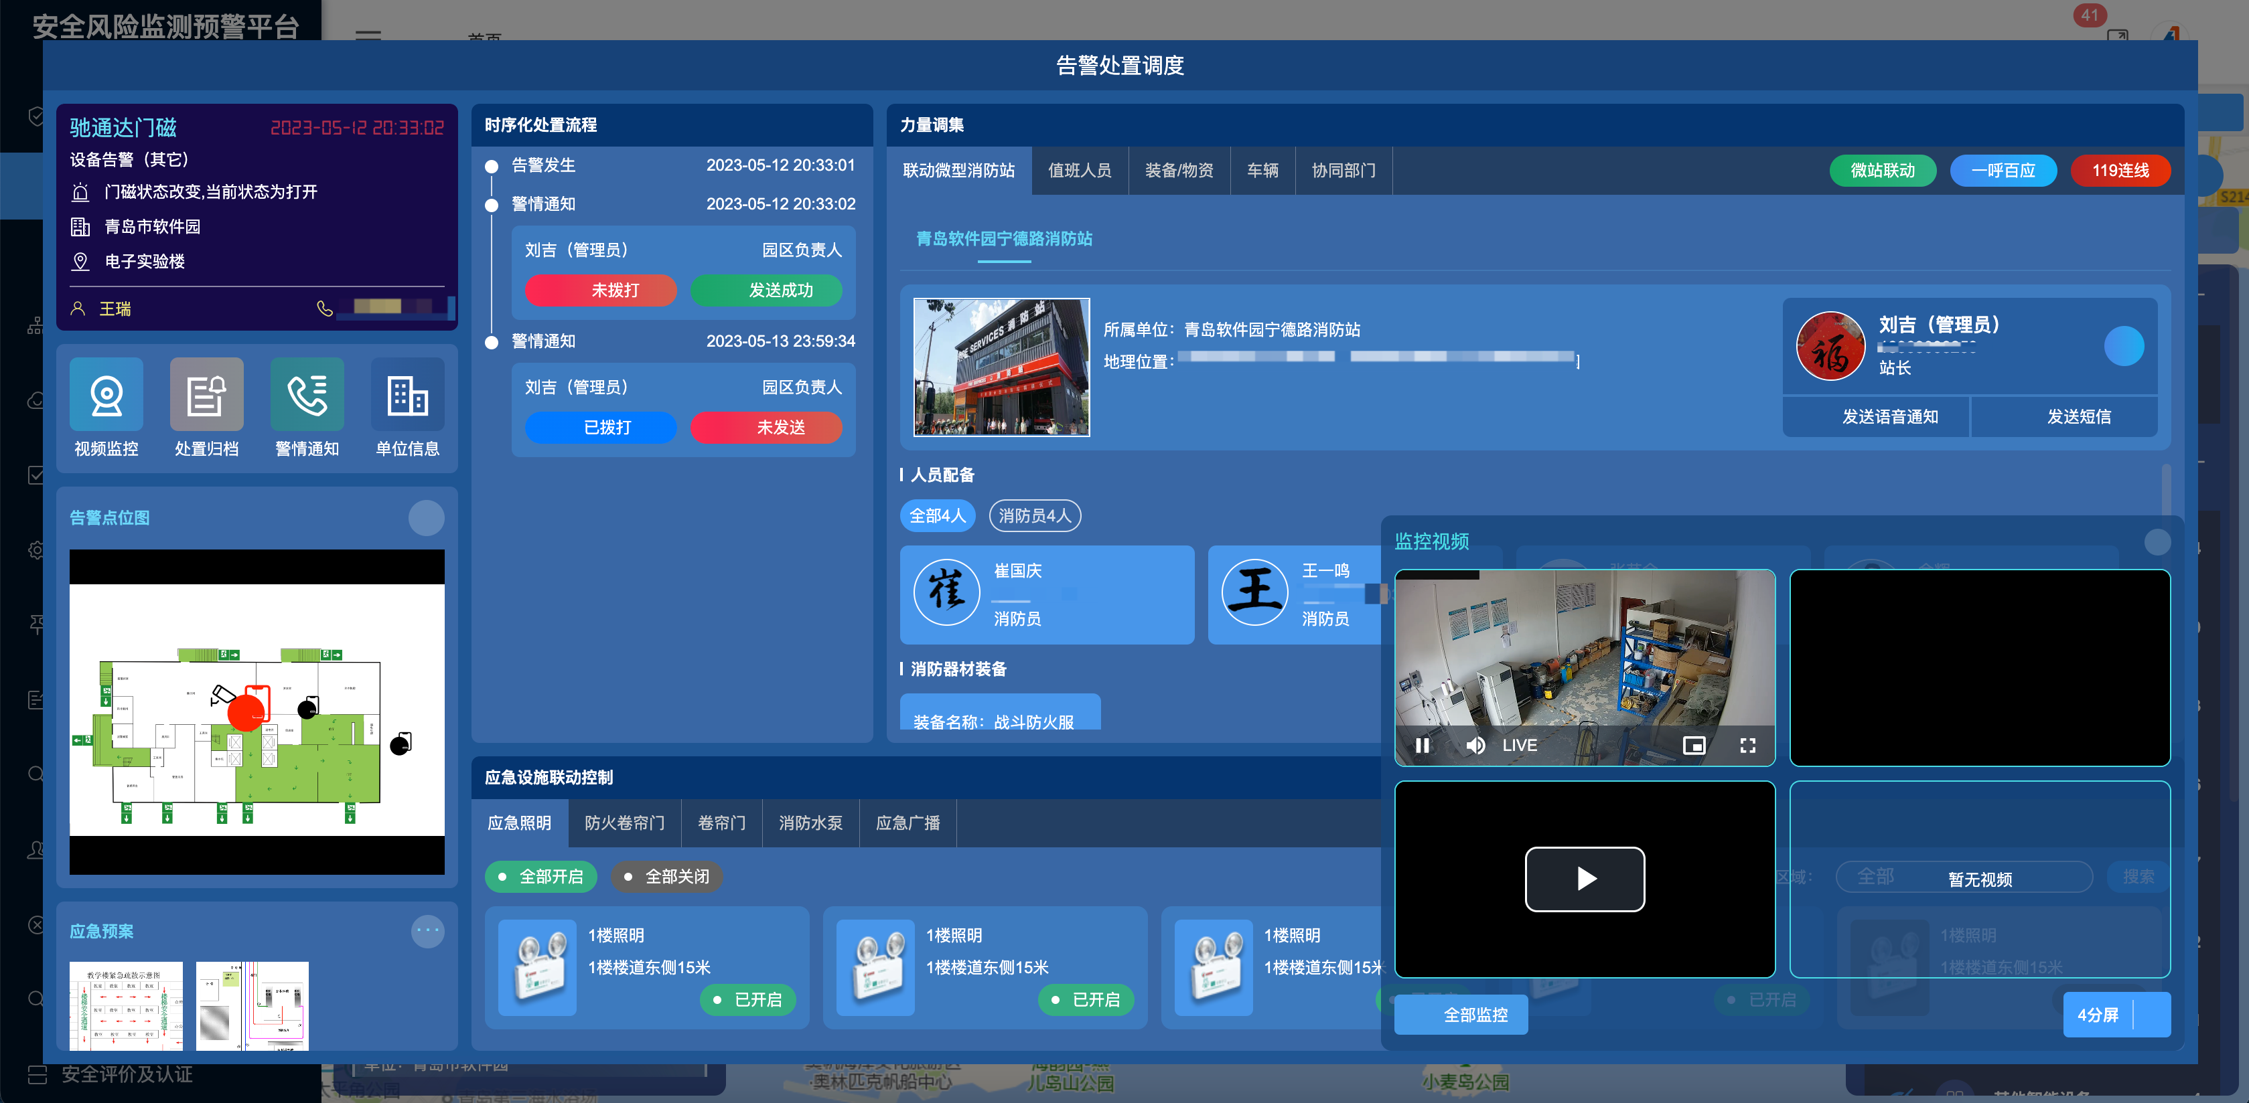Image resolution: width=2249 pixels, height=1103 pixels.
Task: Click the shield icon in left sidebar
Action: click(x=35, y=116)
